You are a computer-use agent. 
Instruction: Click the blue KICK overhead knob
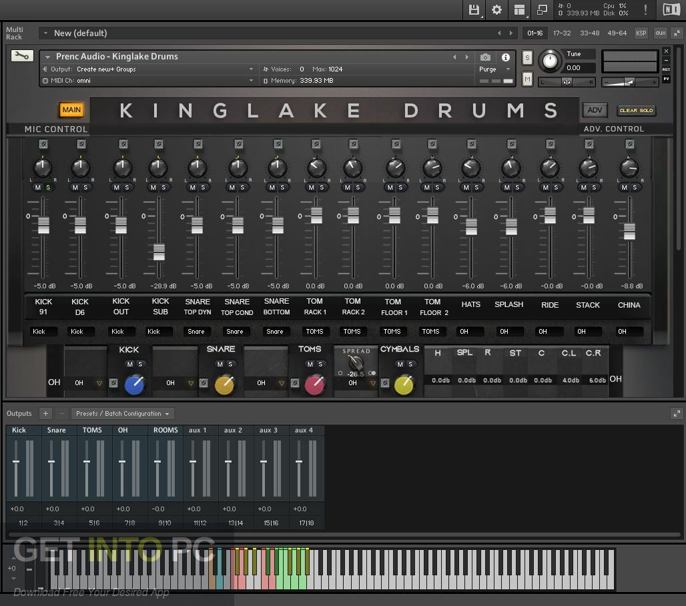[135, 384]
